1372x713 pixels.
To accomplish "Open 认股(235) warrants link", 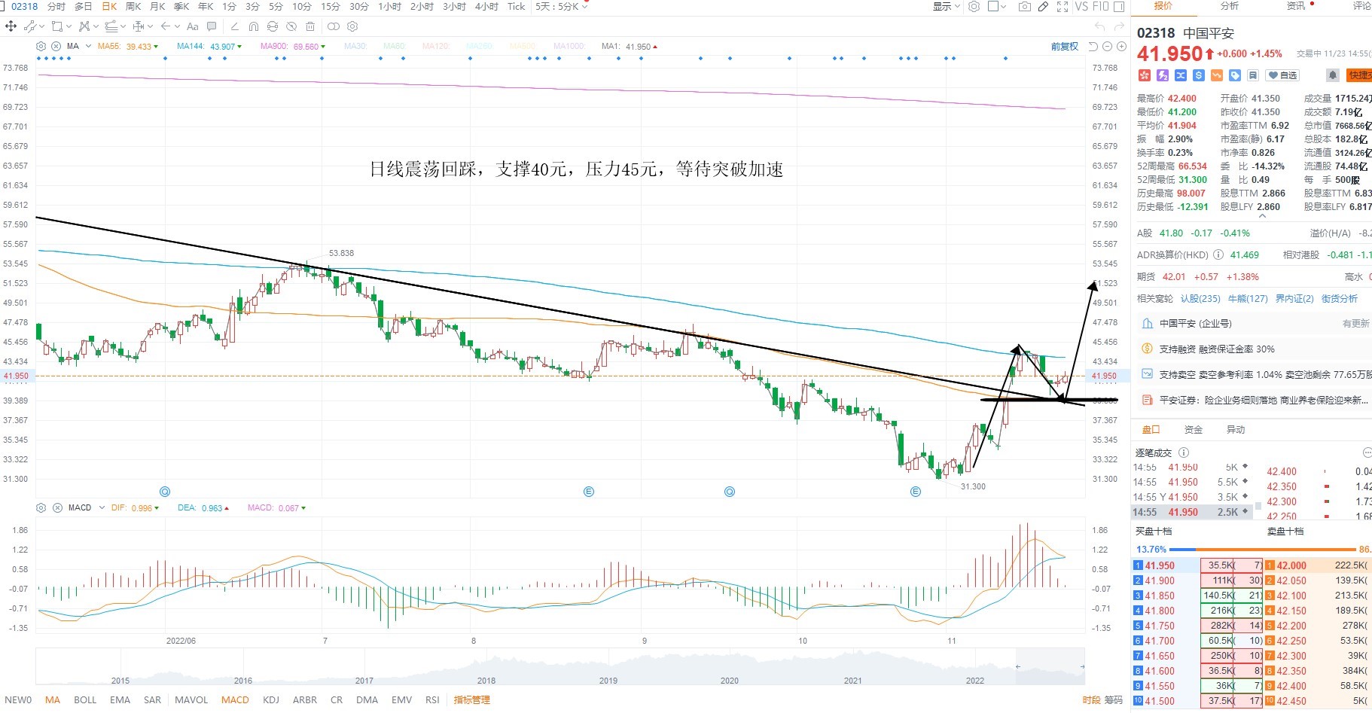I will (x=1200, y=299).
